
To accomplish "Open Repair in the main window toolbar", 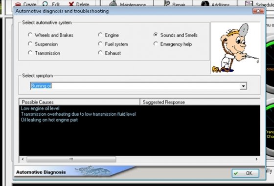I will pyautogui.click(x=174, y=4).
